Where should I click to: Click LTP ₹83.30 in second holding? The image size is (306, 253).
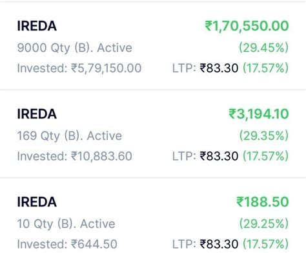[205, 156]
